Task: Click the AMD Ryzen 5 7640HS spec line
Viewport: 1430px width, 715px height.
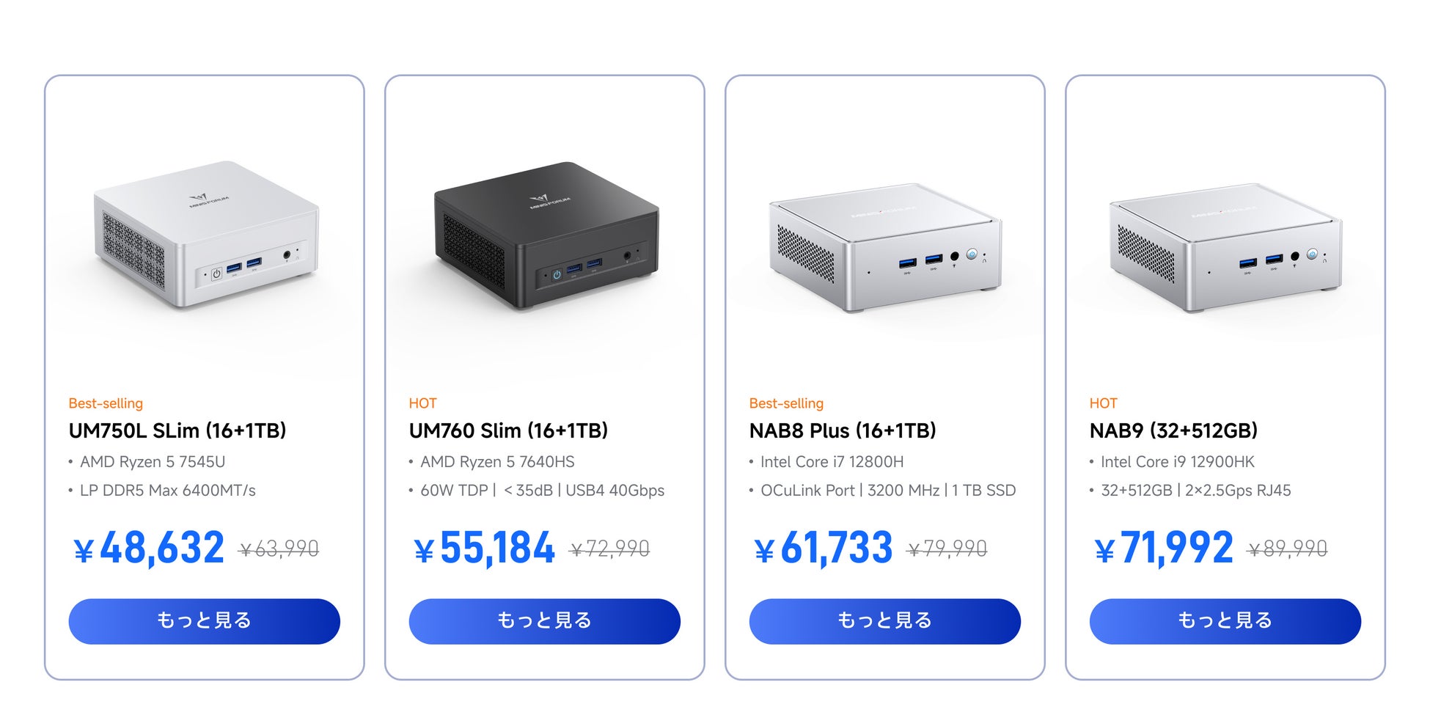Action: point(497,462)
